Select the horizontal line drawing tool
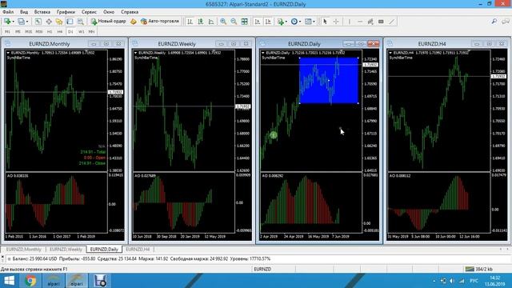Image resolution: width=512 pixels, height=288 pixels. tap(360, 22)
